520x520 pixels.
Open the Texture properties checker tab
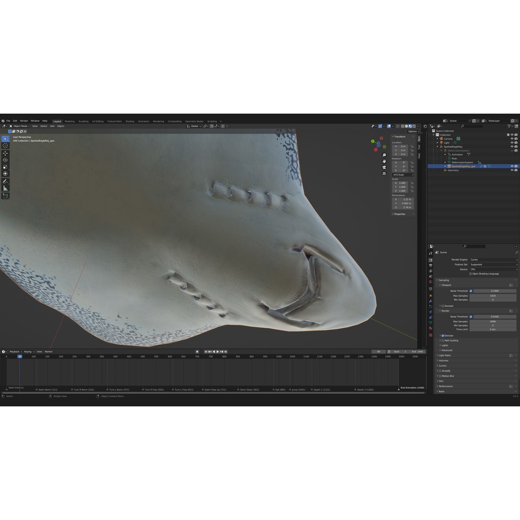pyautogui.click(x=430, y=335)
